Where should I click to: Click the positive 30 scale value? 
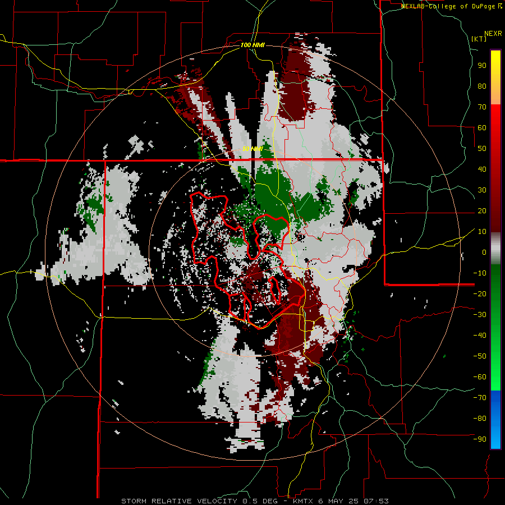482,190
